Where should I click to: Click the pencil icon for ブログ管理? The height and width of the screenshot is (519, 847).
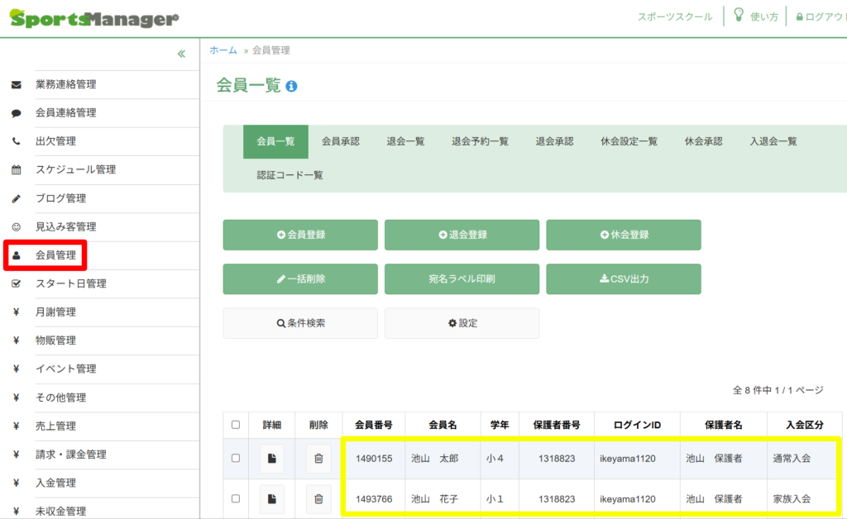pos(16,198)
